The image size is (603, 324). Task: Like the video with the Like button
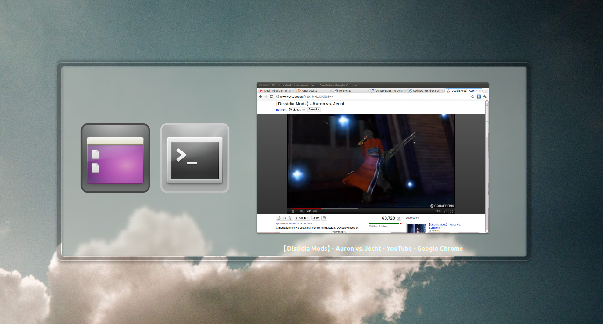[282, 218]
